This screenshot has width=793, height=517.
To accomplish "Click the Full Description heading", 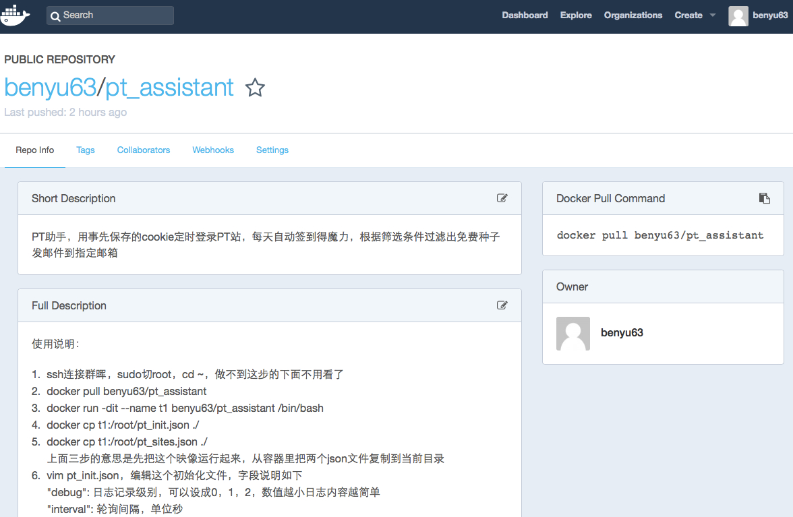I will coord(69,306).
